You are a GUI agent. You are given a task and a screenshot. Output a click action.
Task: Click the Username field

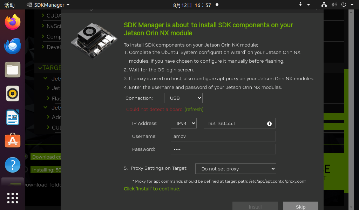tap(223, 136)
